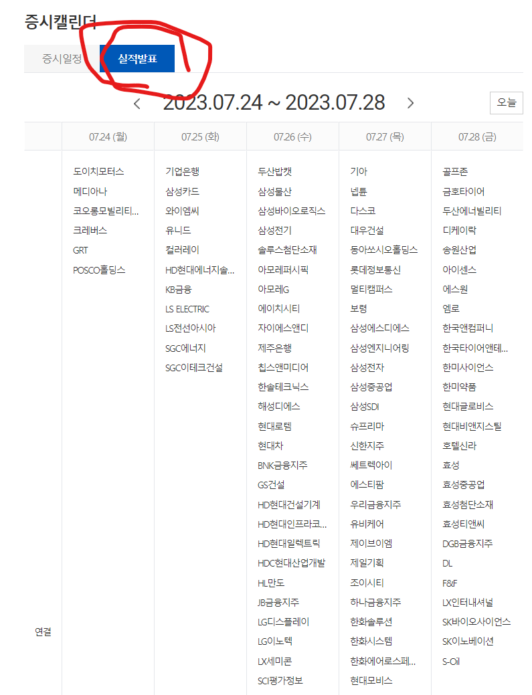
Task: Open 코오롱모빌리티 truncated entry
Action: pos(106,211)
